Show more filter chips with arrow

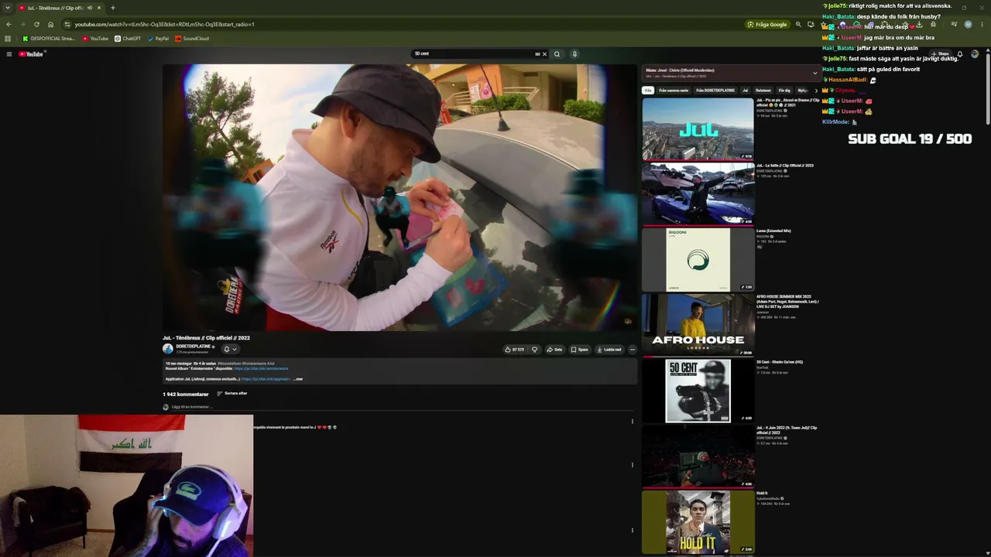tap(815, 91)
